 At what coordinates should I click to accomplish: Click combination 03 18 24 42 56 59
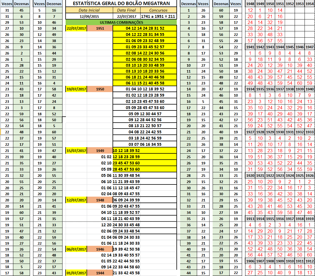point(145,138)
